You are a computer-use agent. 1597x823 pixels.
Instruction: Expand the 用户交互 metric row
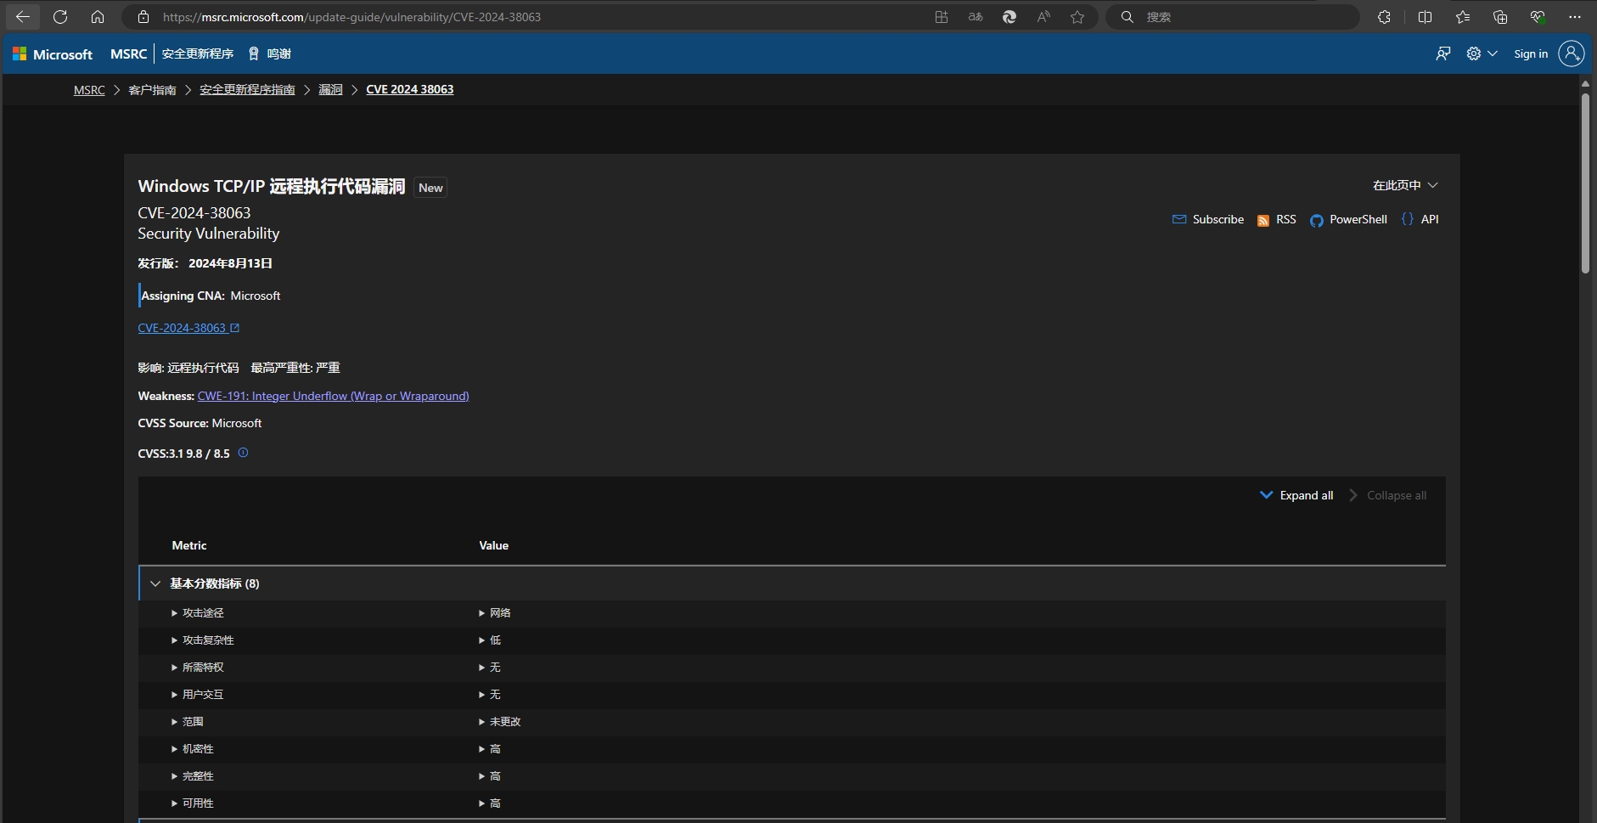(174, 695)
